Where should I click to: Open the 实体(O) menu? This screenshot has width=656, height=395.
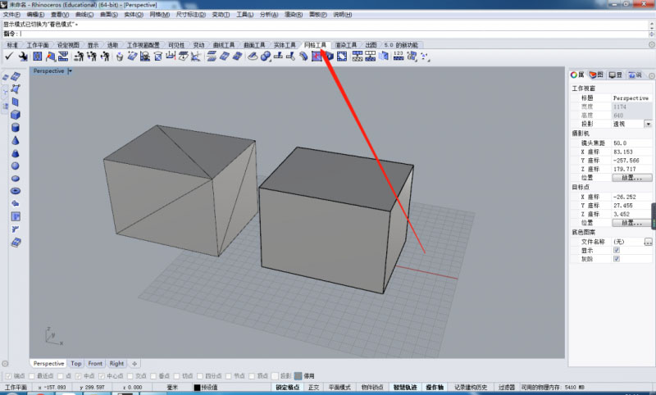point(109,15)
